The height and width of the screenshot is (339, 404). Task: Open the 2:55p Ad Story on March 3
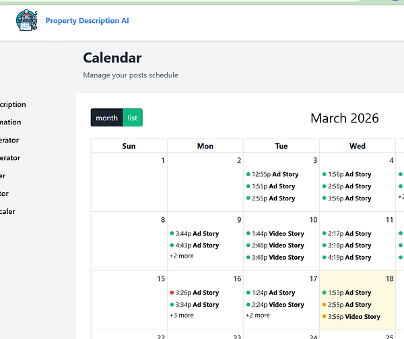coord(271,198)
